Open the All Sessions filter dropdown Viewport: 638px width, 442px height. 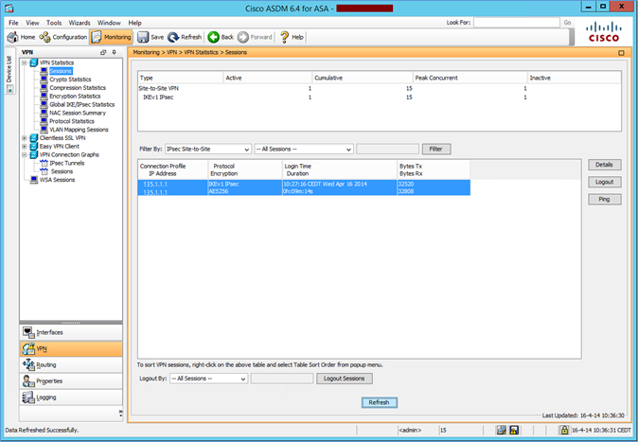click(x=304, y=150)
